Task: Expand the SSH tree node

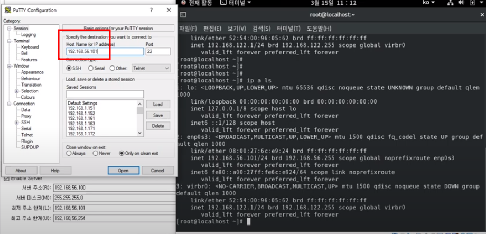Action: [17, 123]
